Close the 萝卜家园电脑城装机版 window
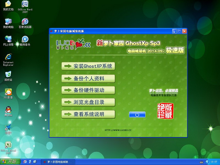Viewport: 220px width, 165px height. coord(184,31)
